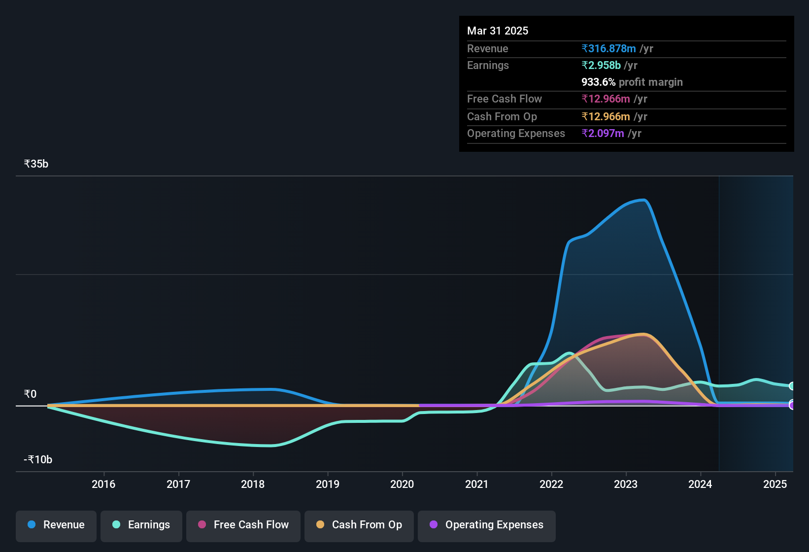This screenshot has width=809, height=552.
Task: Click the ₹0 y-axis label
Action: [30, 394]
